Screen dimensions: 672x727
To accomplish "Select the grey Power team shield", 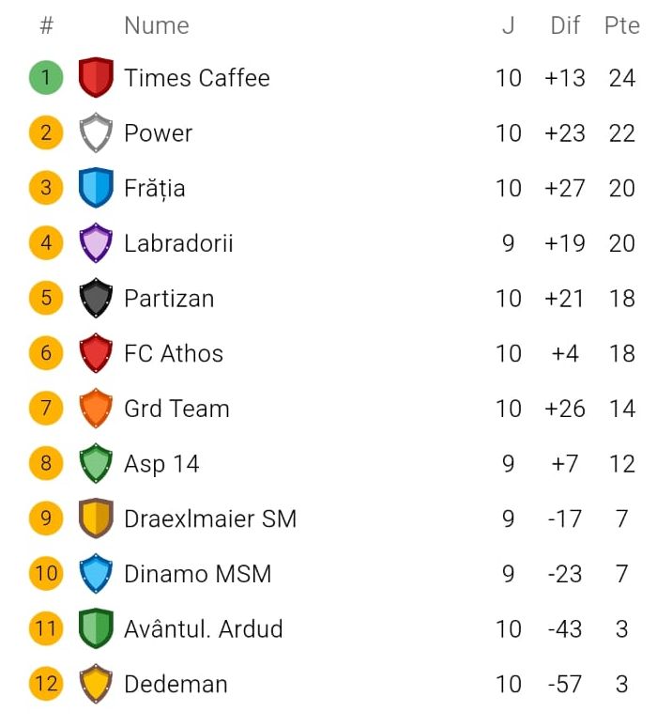I will [x=96, y=132].
